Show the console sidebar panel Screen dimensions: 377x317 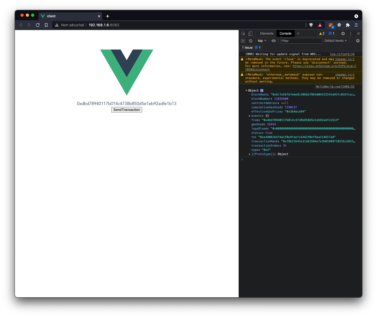pyautogui.click(x=243, y=41)
